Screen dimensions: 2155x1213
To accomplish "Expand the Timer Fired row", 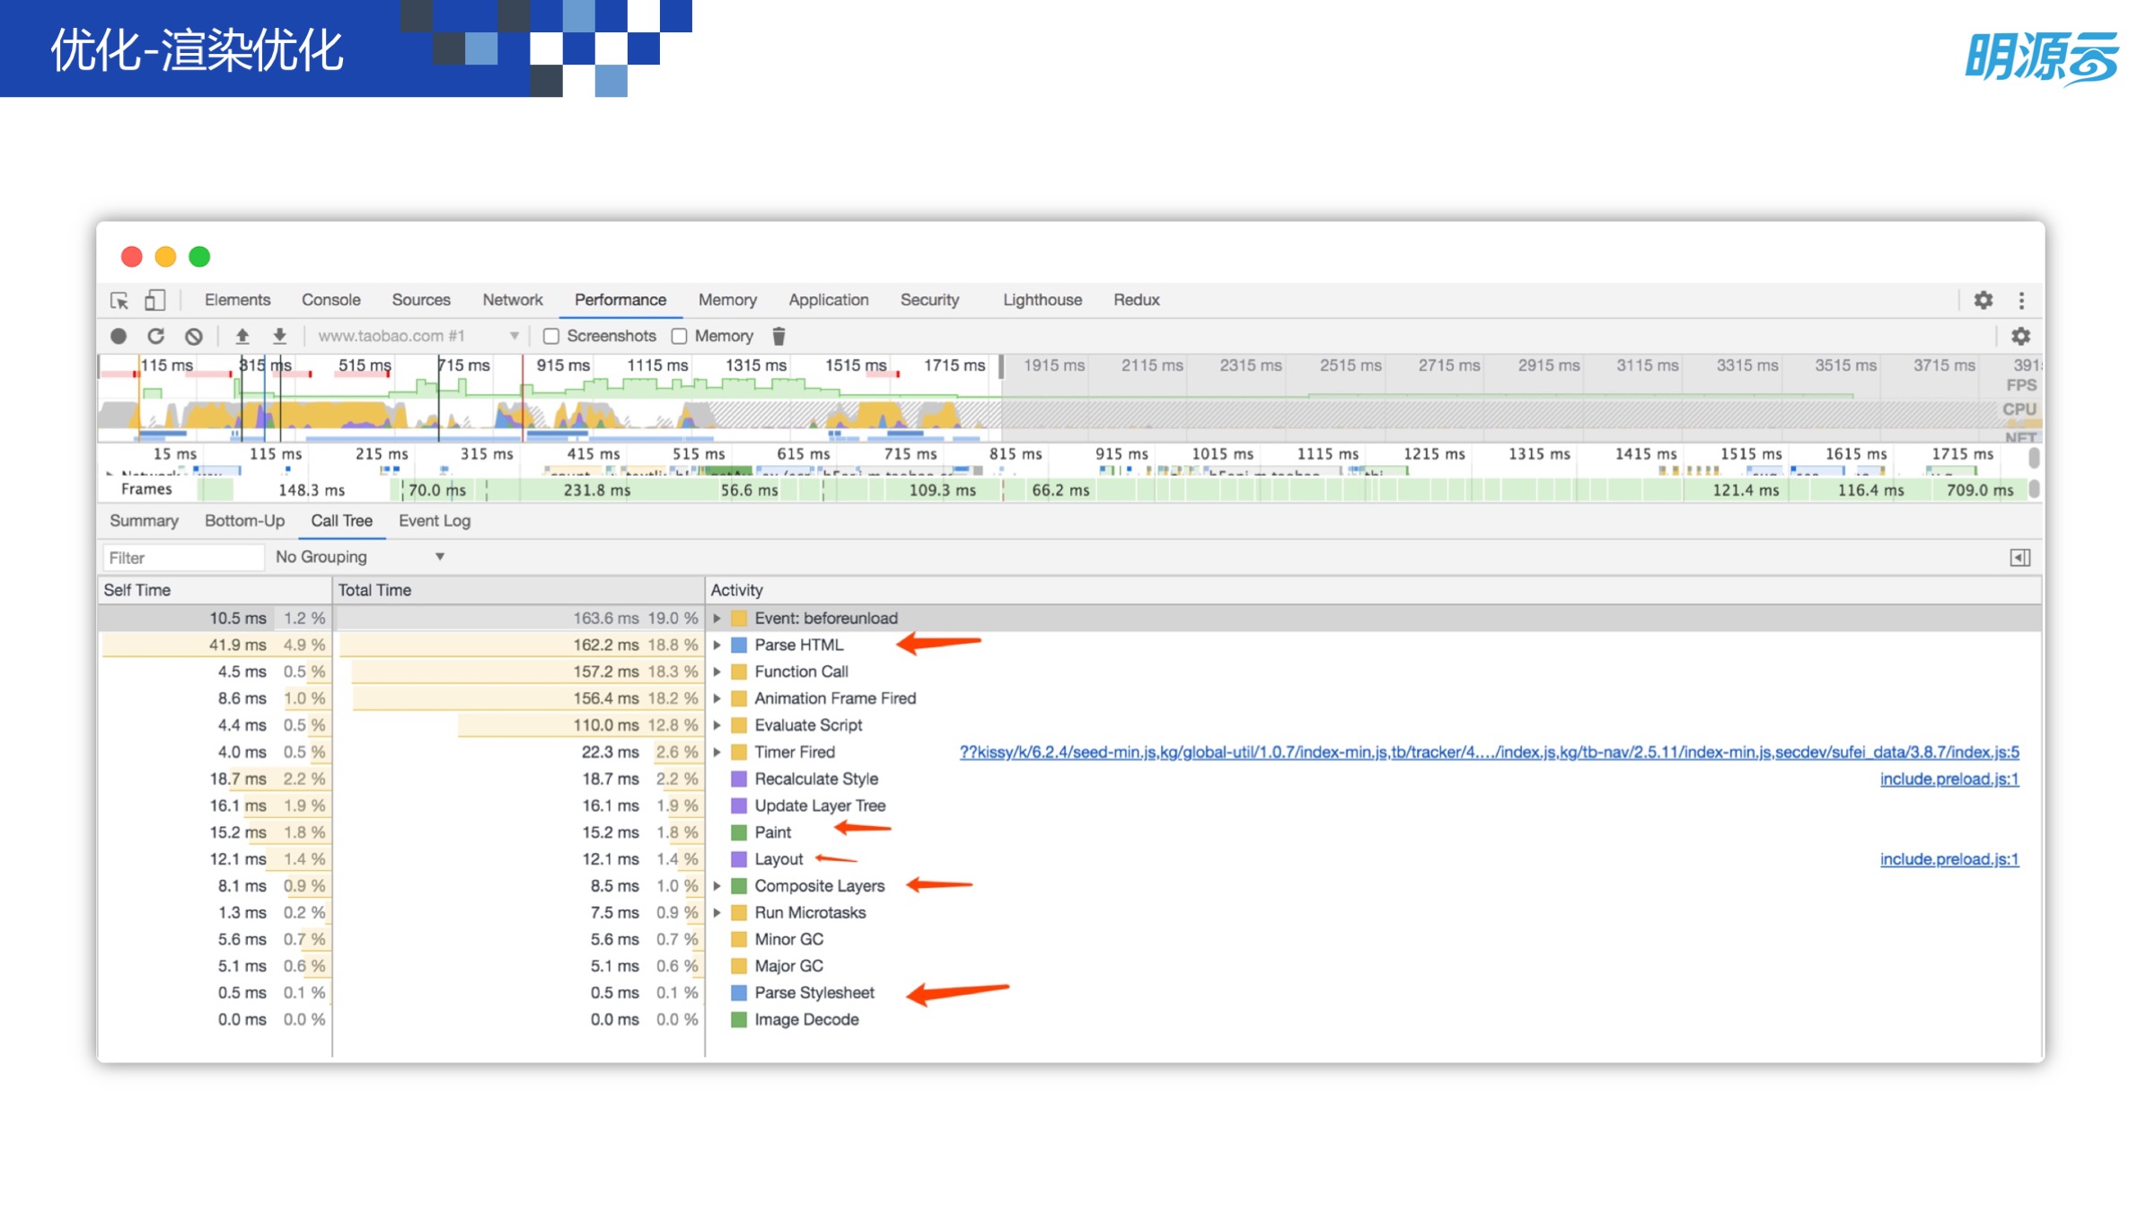I will click(717, 752).
